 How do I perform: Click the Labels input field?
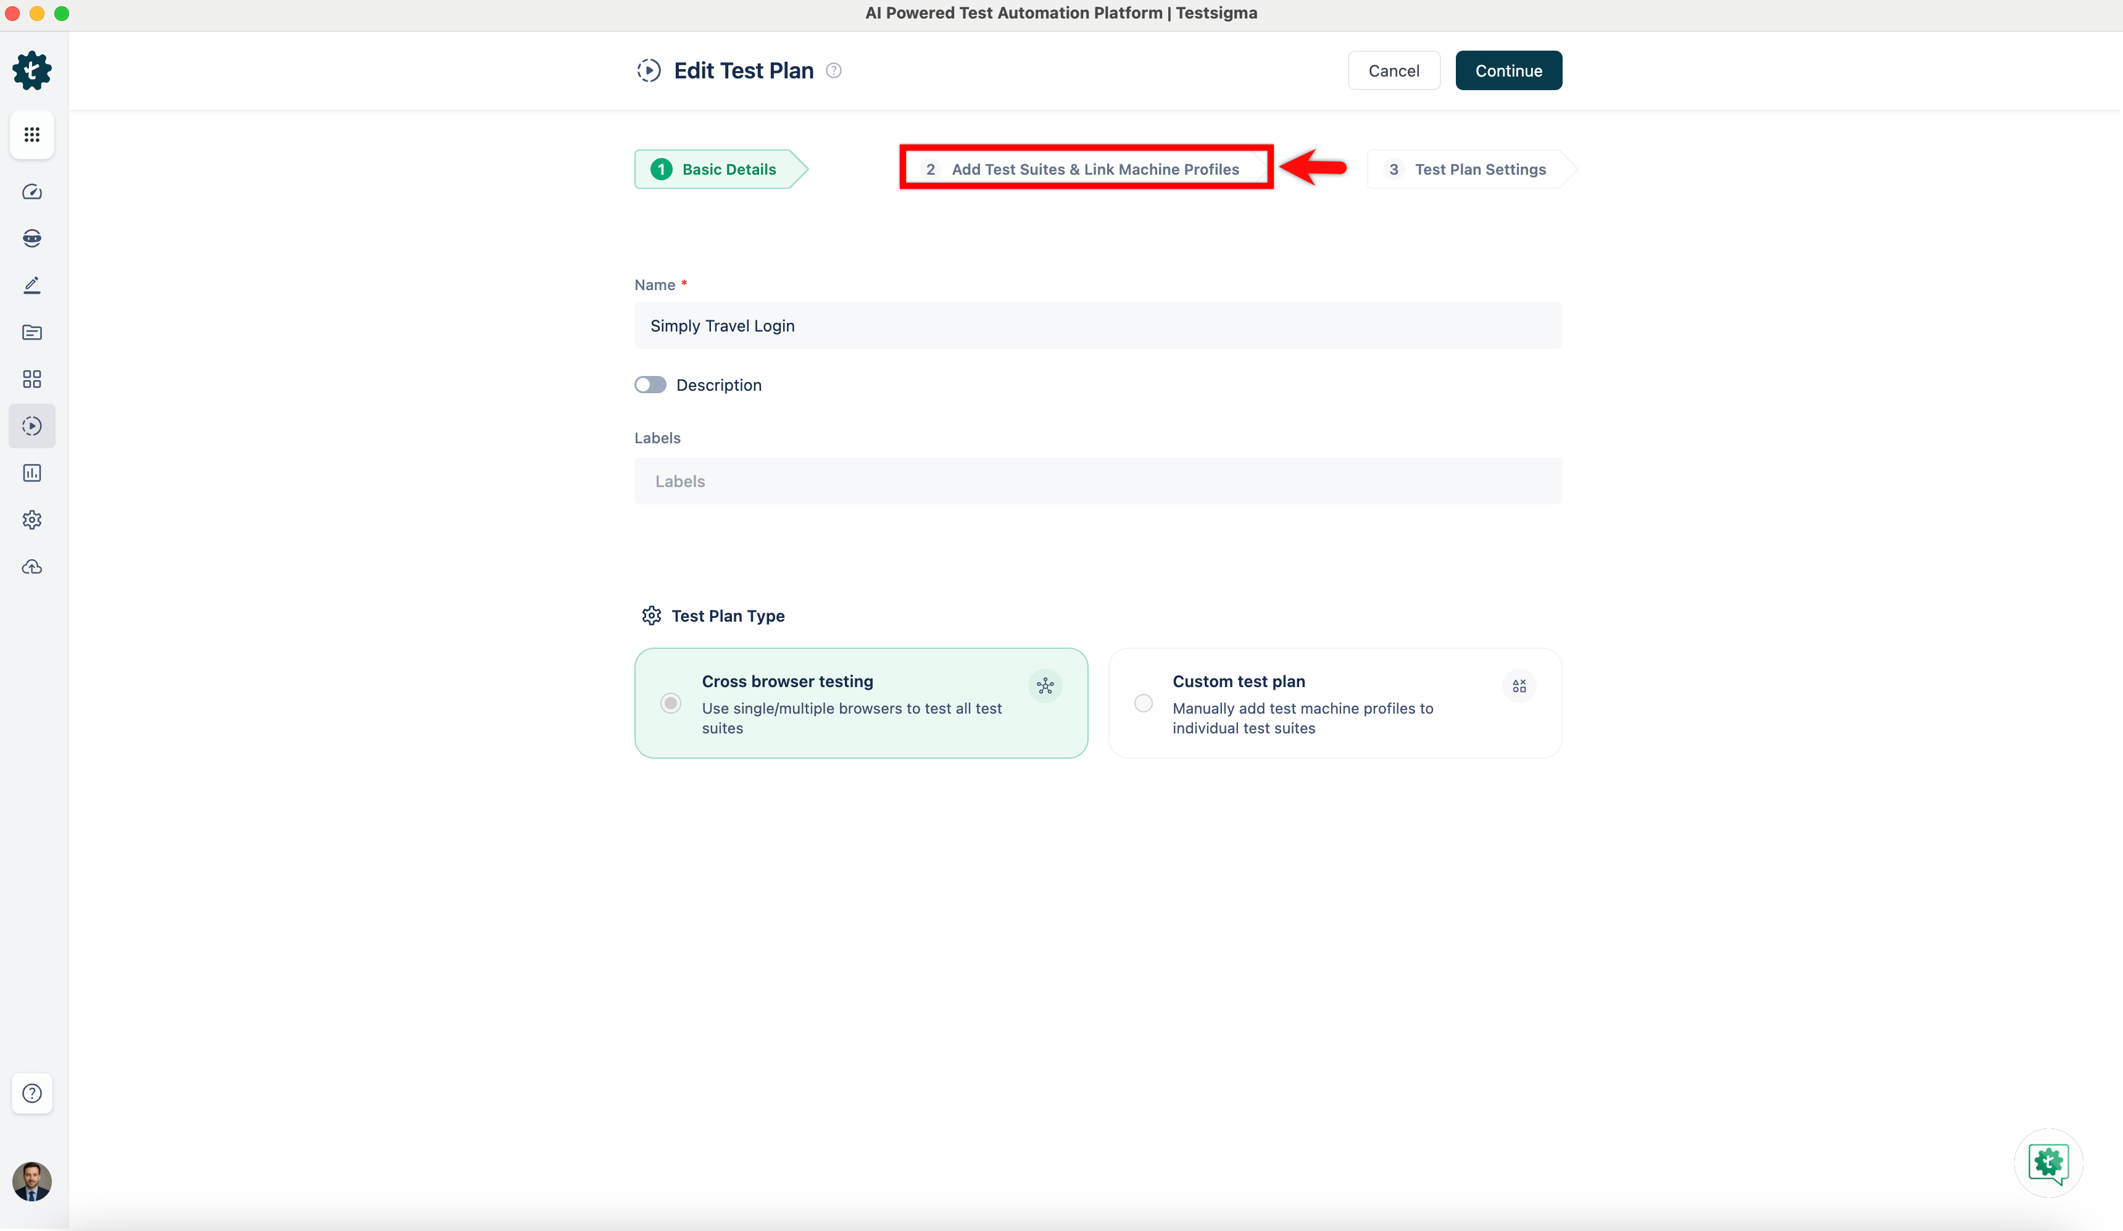click(x=1097, y=481)
